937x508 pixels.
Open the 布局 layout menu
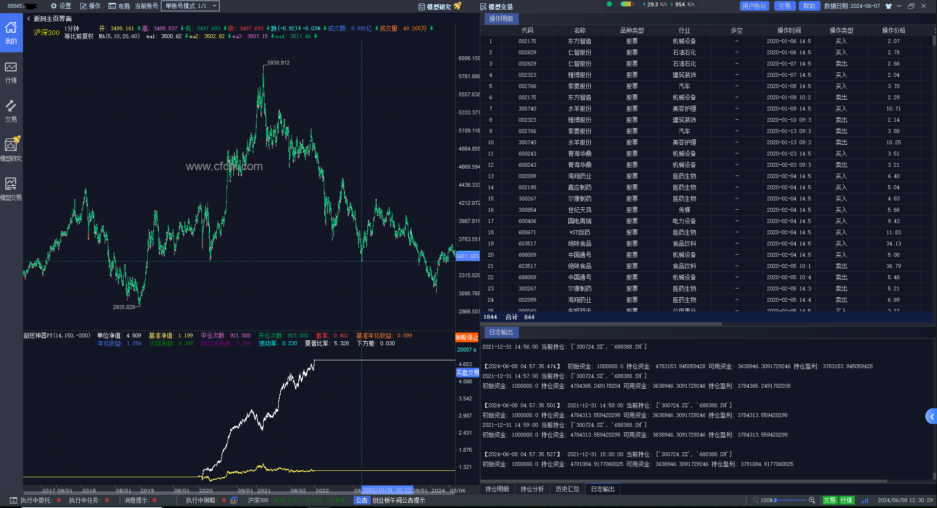click(x=119, y=6)
